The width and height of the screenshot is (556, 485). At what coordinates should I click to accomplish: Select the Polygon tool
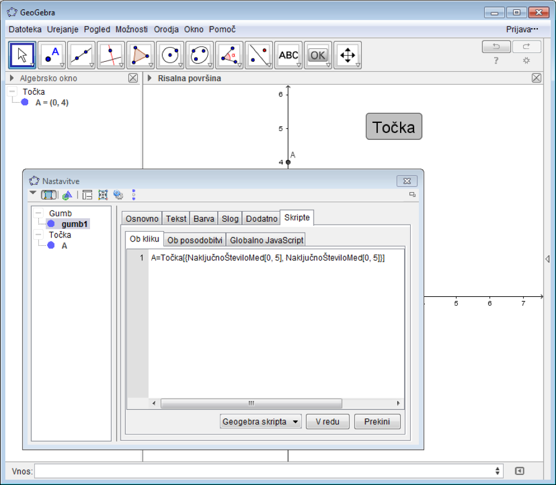[140, 55]
